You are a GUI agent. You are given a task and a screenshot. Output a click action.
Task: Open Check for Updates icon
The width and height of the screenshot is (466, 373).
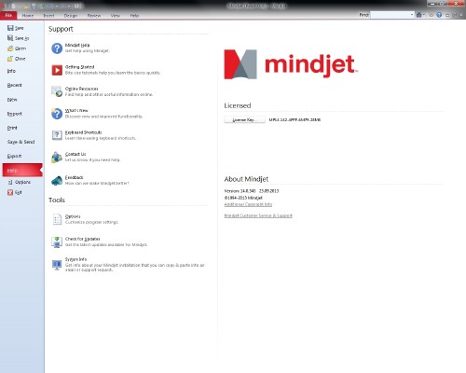(x=57, y=242)
